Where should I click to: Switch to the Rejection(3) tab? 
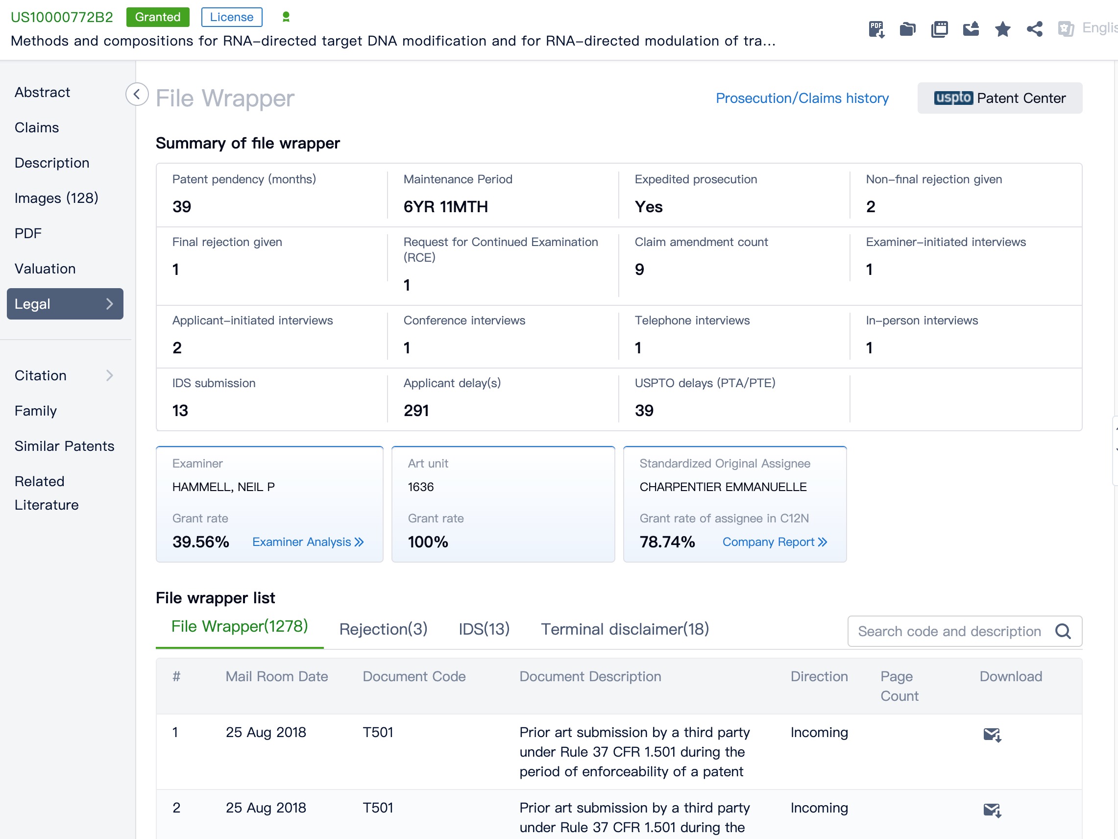pos(383,629)
